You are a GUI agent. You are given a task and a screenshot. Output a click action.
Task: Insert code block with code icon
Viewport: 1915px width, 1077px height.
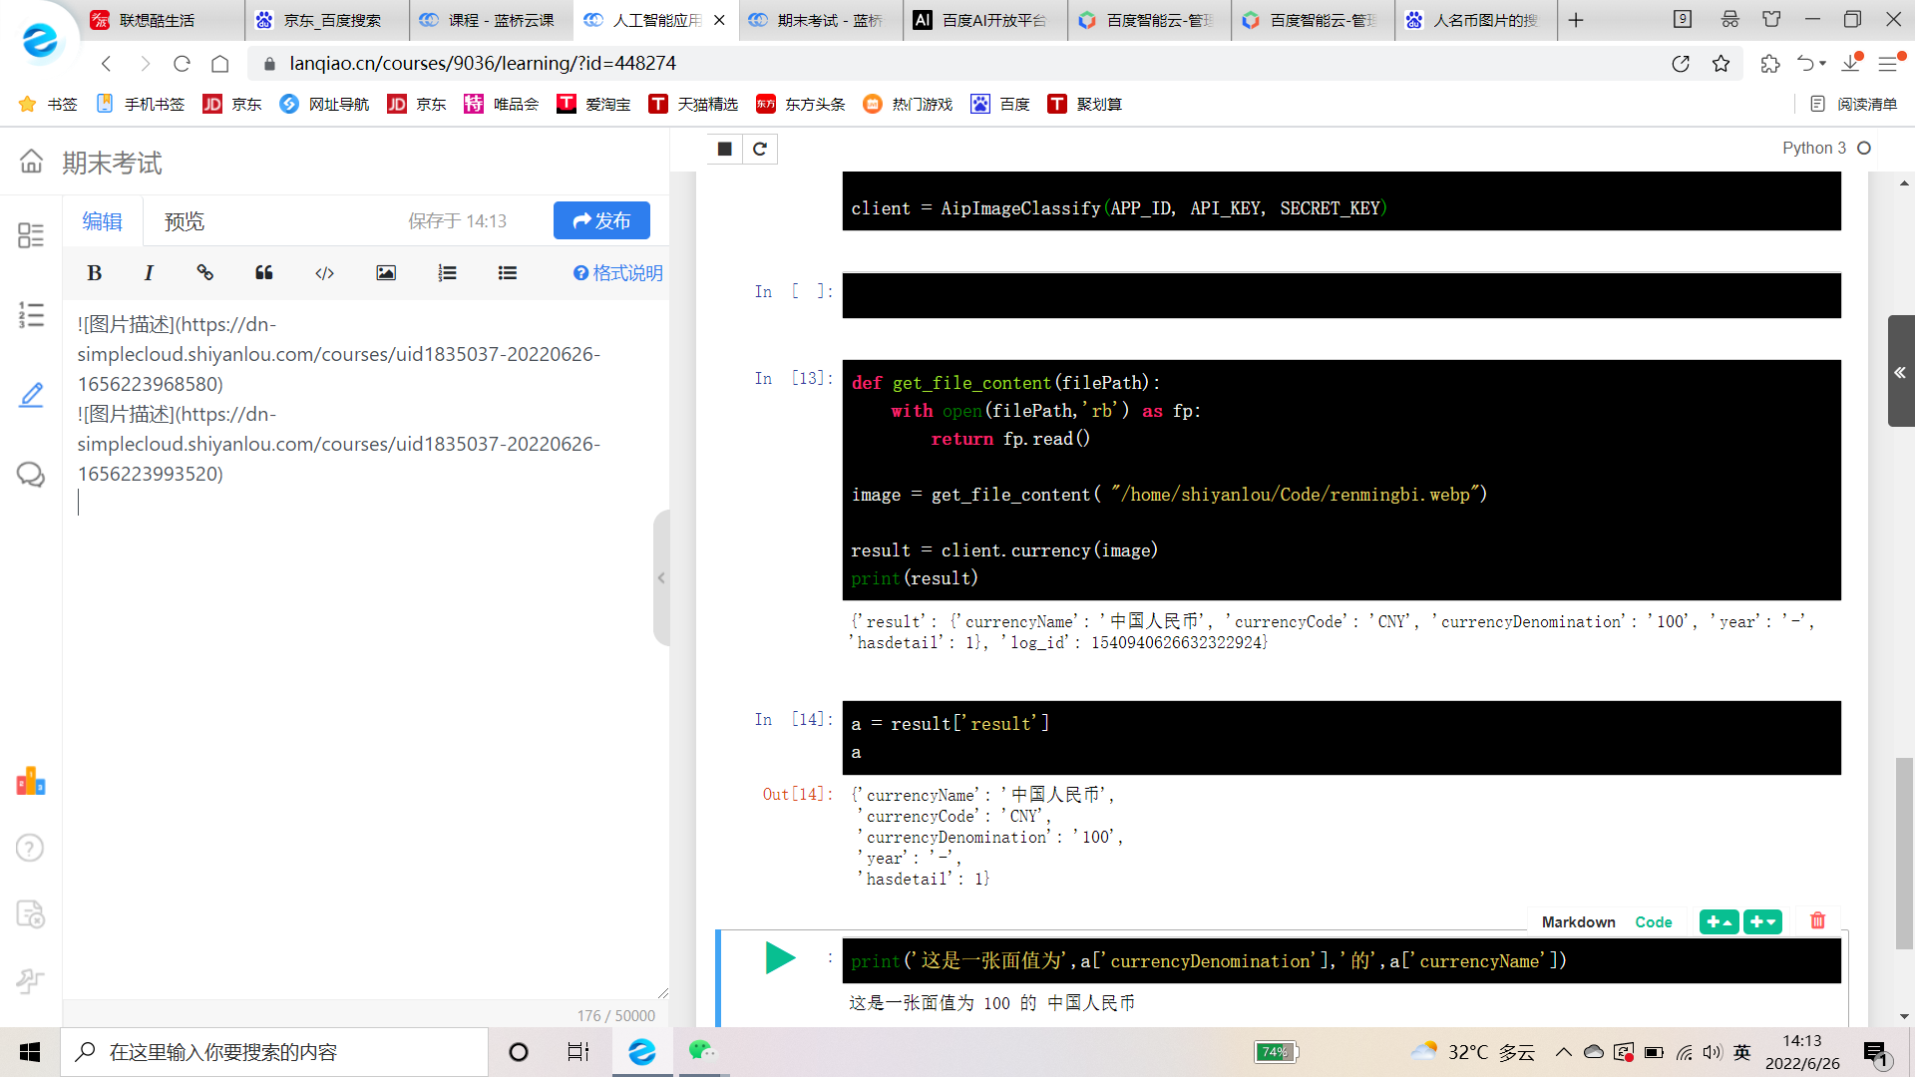pyautogui.click(x=324, y=273)
